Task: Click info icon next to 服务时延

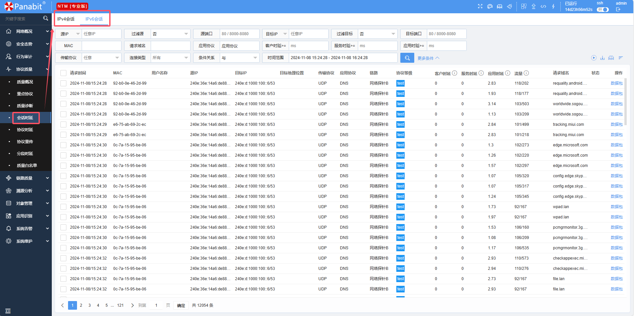Action: 481,73
